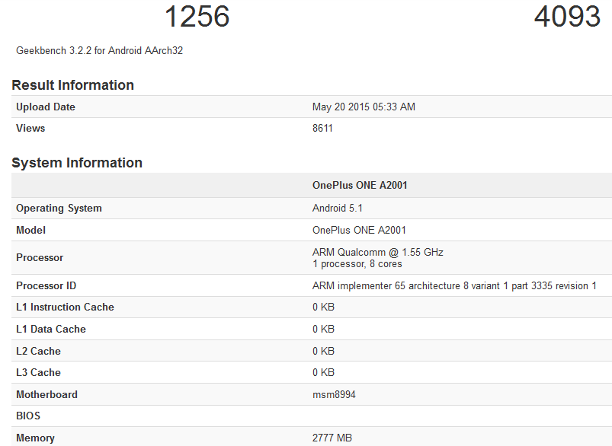Select the views count 8611
The width and height of the screenshot is (612, 446).
coord(322,129)
